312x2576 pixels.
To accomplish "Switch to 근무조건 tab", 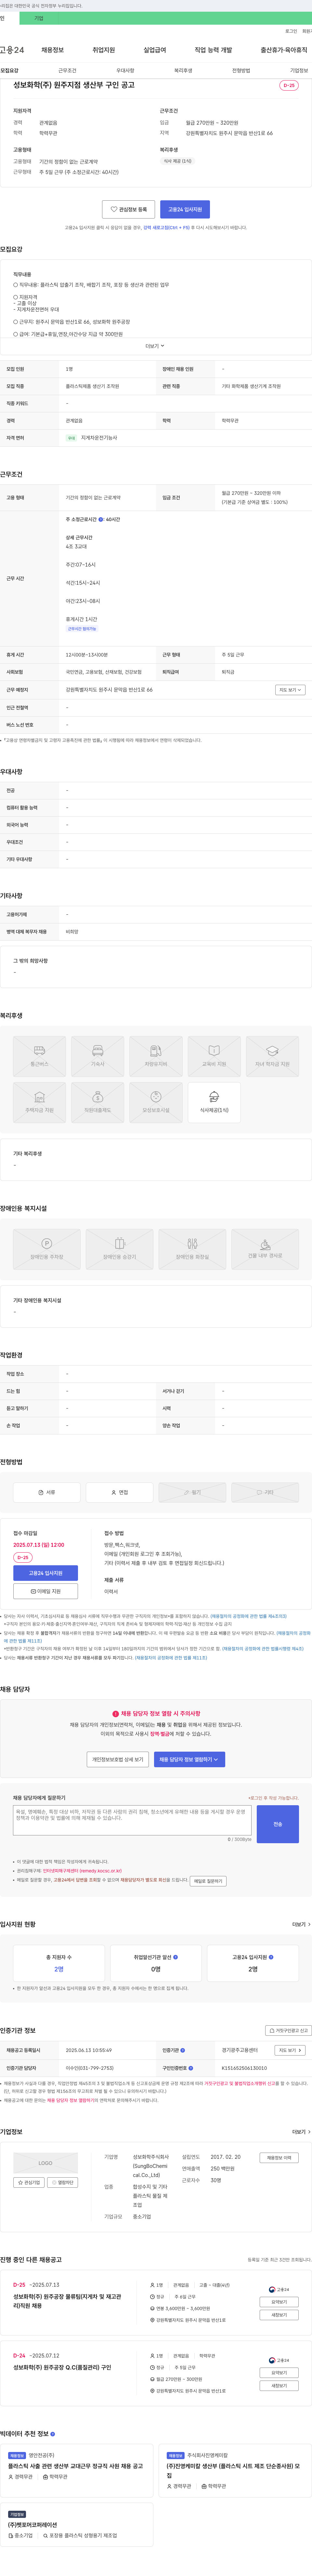I will click(67, 71).
